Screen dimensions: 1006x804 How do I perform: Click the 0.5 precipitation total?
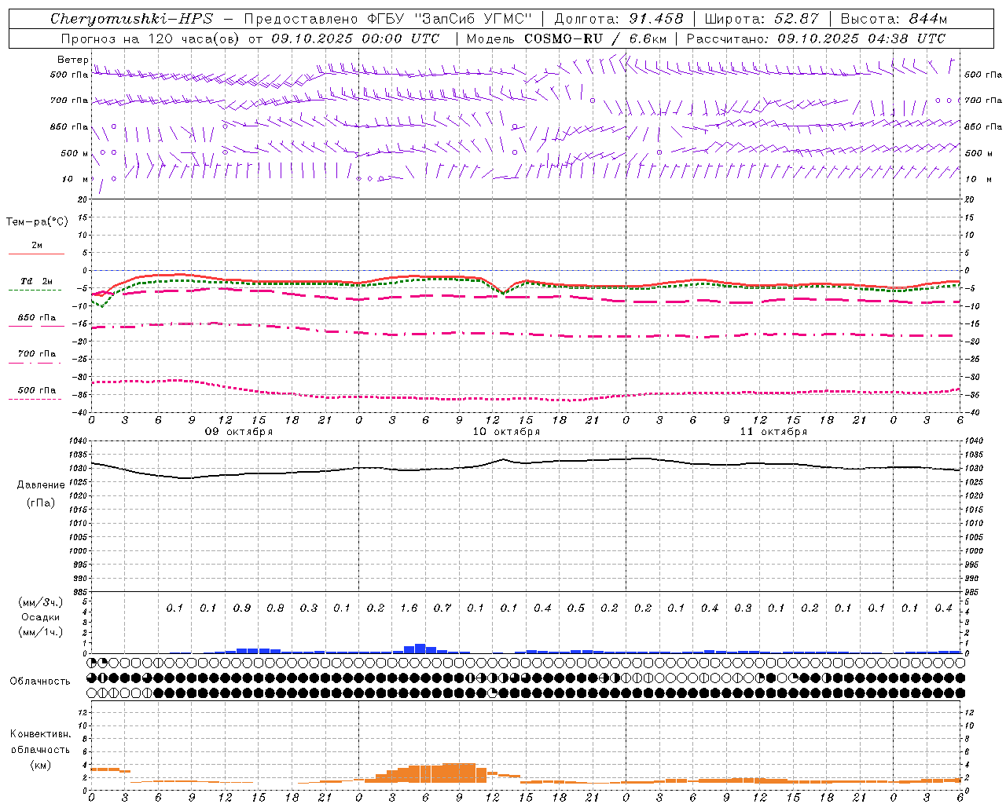click(576, 608)
